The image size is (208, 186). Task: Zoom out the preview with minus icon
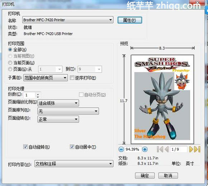click(121, 149)
